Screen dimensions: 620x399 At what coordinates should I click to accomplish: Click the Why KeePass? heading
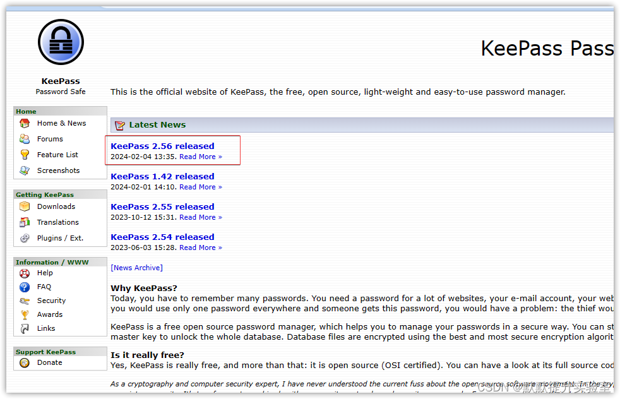click(144, 289)
